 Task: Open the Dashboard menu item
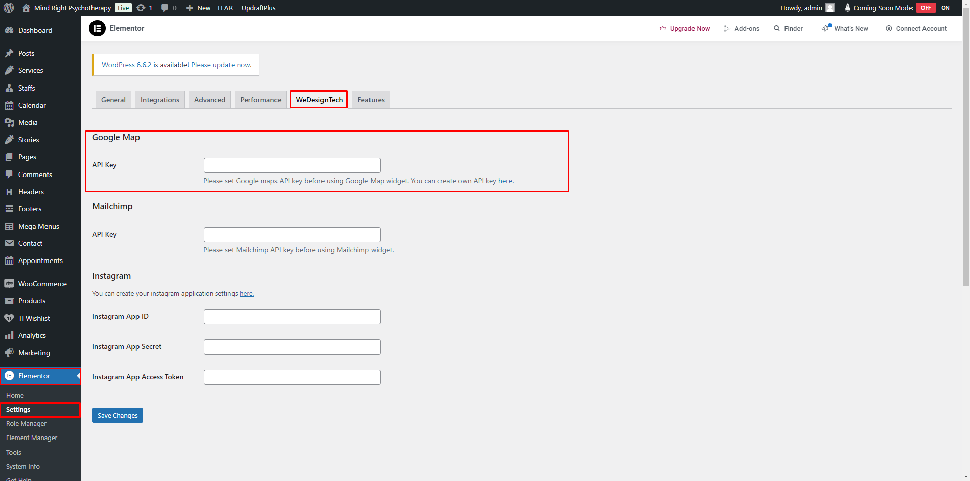(x=40, y=30)
